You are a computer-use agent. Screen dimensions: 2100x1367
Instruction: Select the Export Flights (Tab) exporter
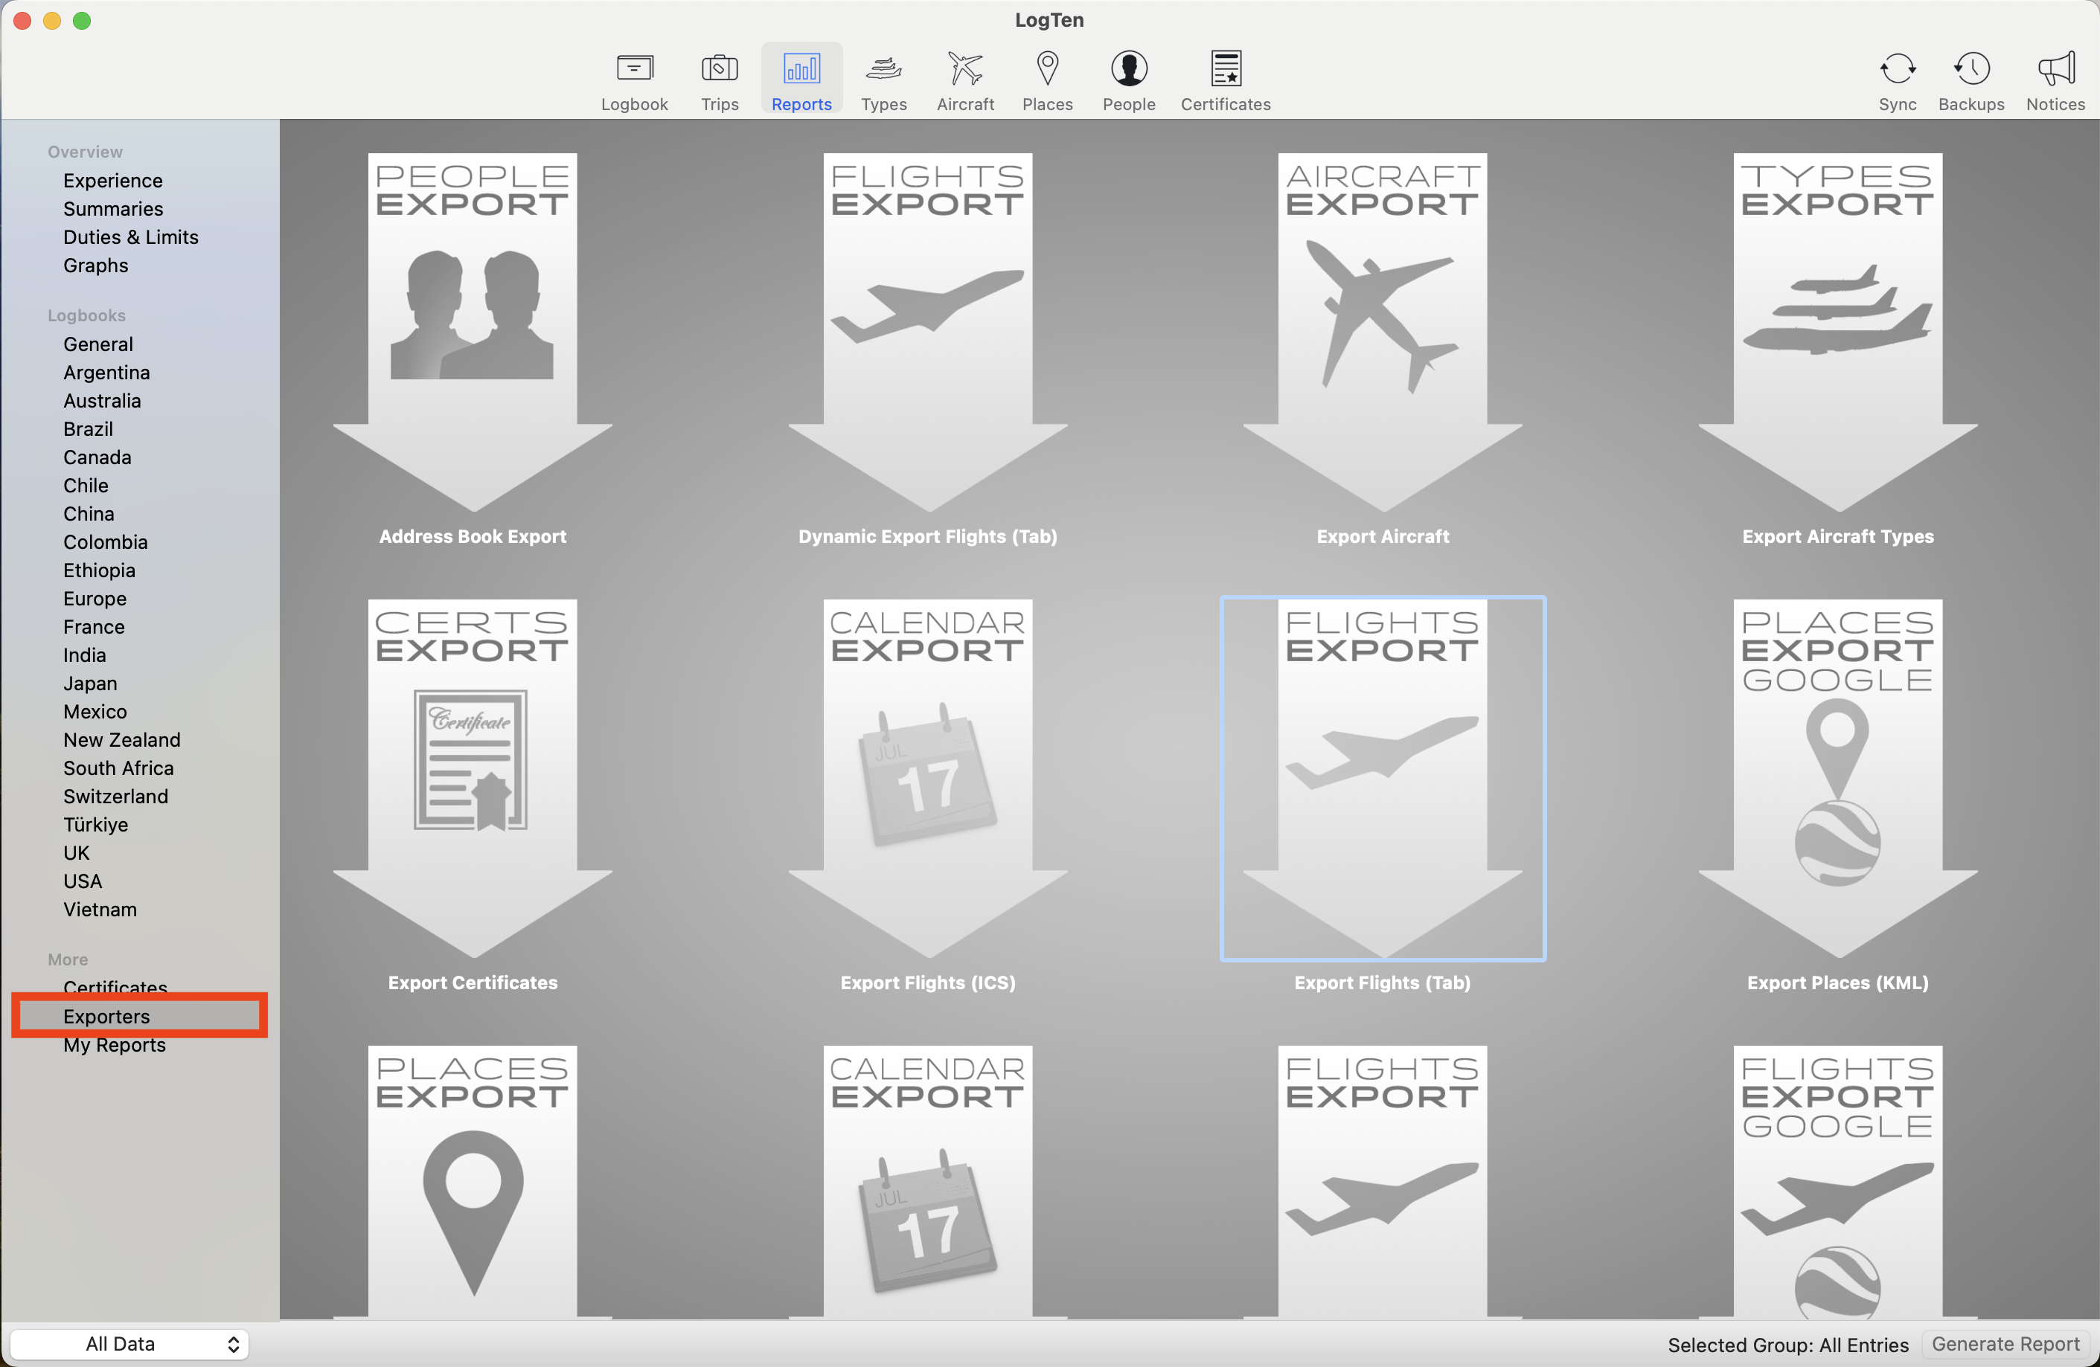click(1383, 796)
